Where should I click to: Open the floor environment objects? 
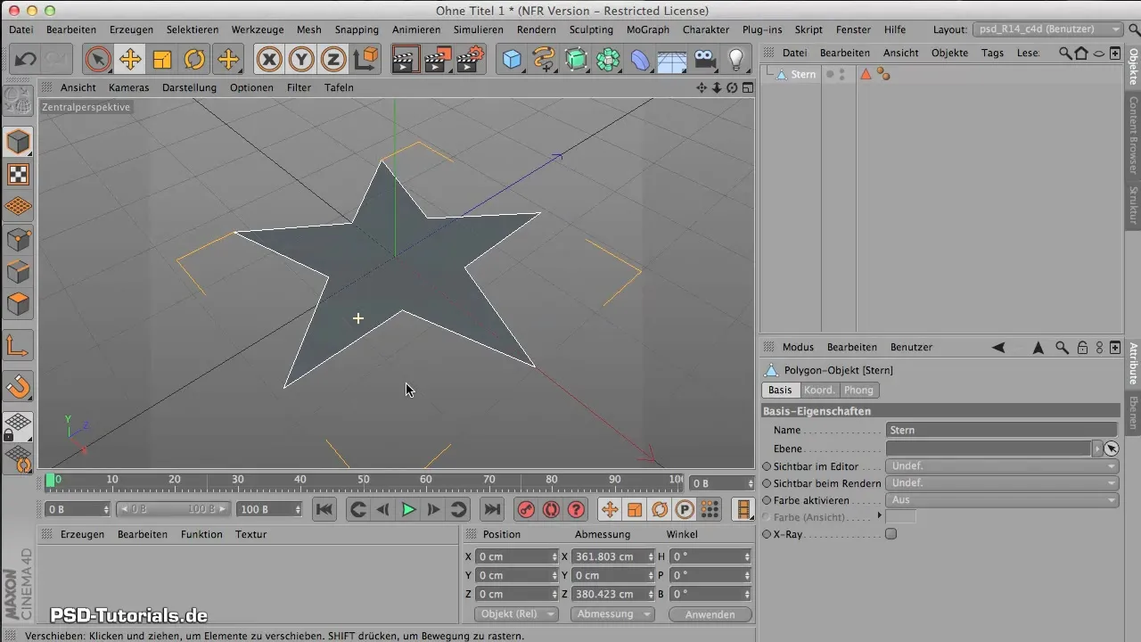[672, 60]
